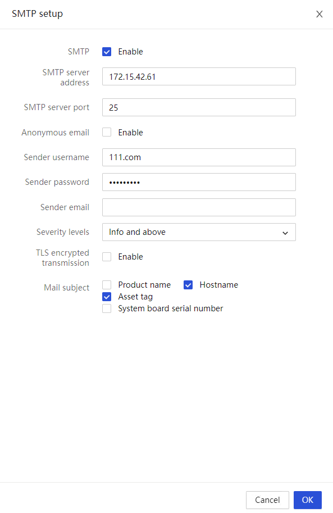This screenshot has width=333, height=513.
Task: Click the Severity levels chevron arrow
Action: 285,233
